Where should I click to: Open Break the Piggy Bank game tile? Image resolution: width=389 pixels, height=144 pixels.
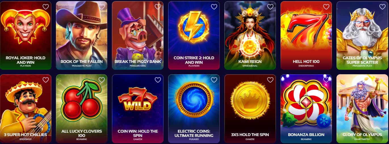[138, 35]
